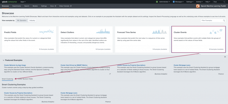Click the Machine Learning Toolkit app icon
The width and height of the screenshot is (228, 104).
tap(198, 6)
